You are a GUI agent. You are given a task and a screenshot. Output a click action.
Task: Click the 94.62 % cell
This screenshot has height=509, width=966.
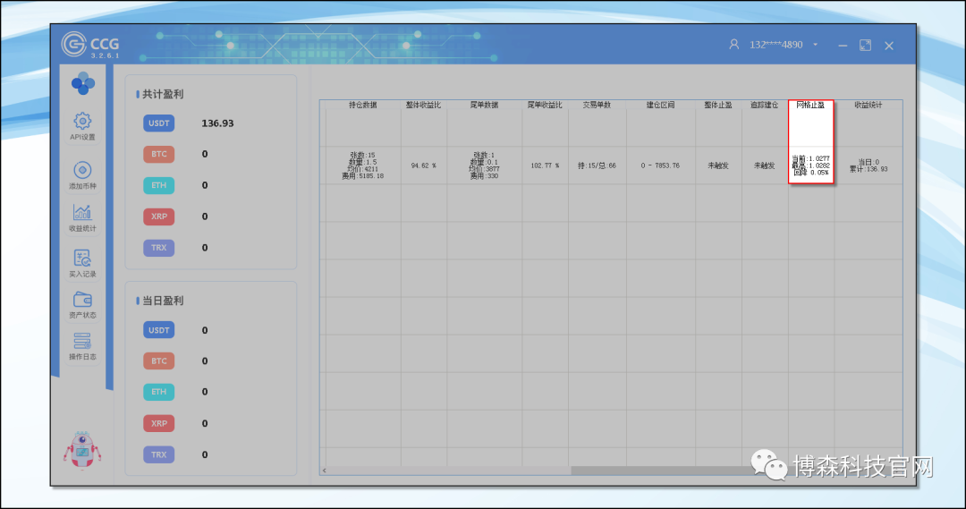(423, 165)
